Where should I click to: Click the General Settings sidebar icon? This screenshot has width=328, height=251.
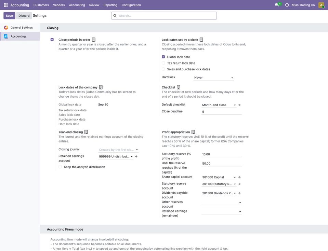click(x=6, y=28)
